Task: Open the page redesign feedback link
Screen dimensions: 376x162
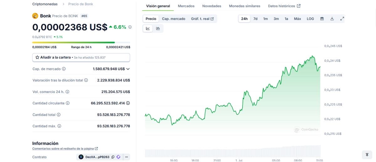Action: 65,149
